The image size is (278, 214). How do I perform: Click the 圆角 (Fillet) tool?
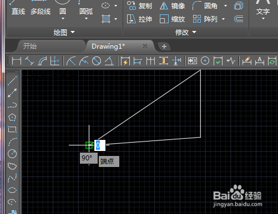click(205, 6)
